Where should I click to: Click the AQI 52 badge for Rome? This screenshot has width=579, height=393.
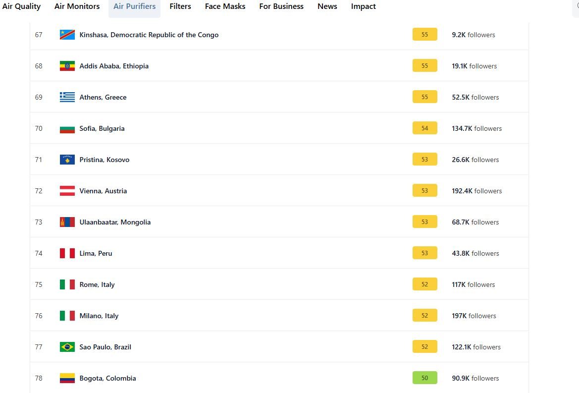pos(424,284)
